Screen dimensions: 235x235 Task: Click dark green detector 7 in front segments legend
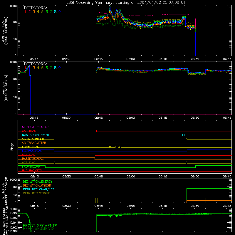tap(51, 12)
